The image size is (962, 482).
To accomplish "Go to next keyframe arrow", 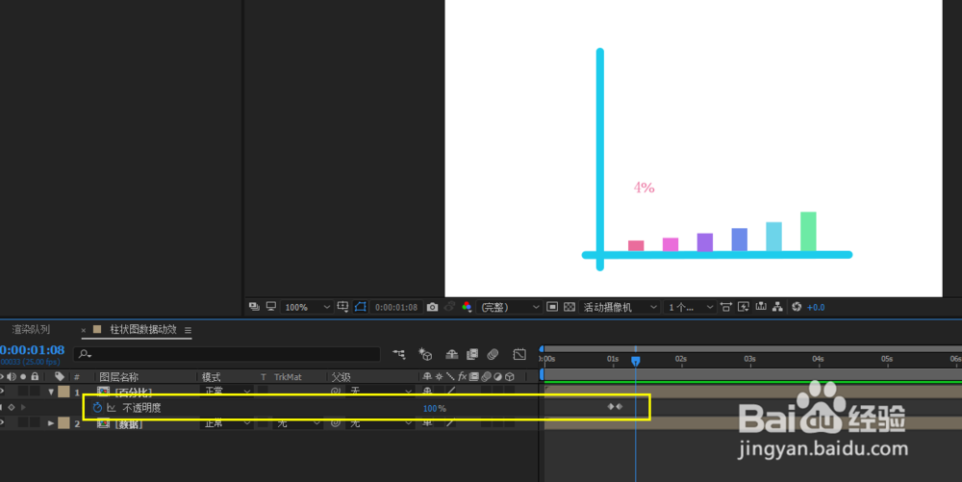I will (23, 407).
